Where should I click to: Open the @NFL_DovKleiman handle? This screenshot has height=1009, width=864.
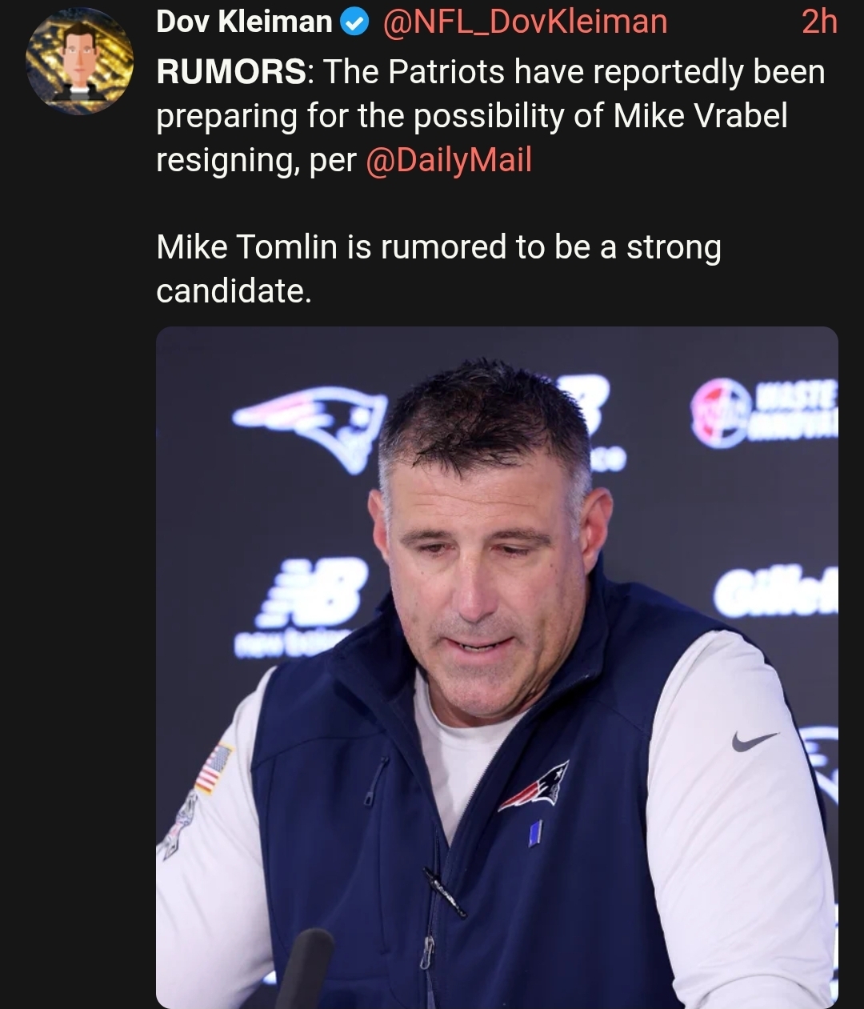point(525,22)
